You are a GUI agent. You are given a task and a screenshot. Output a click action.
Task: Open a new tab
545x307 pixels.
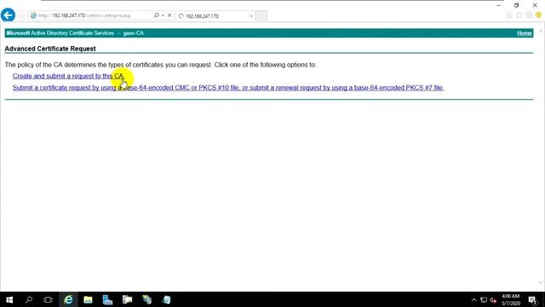[x=261, y=16]
